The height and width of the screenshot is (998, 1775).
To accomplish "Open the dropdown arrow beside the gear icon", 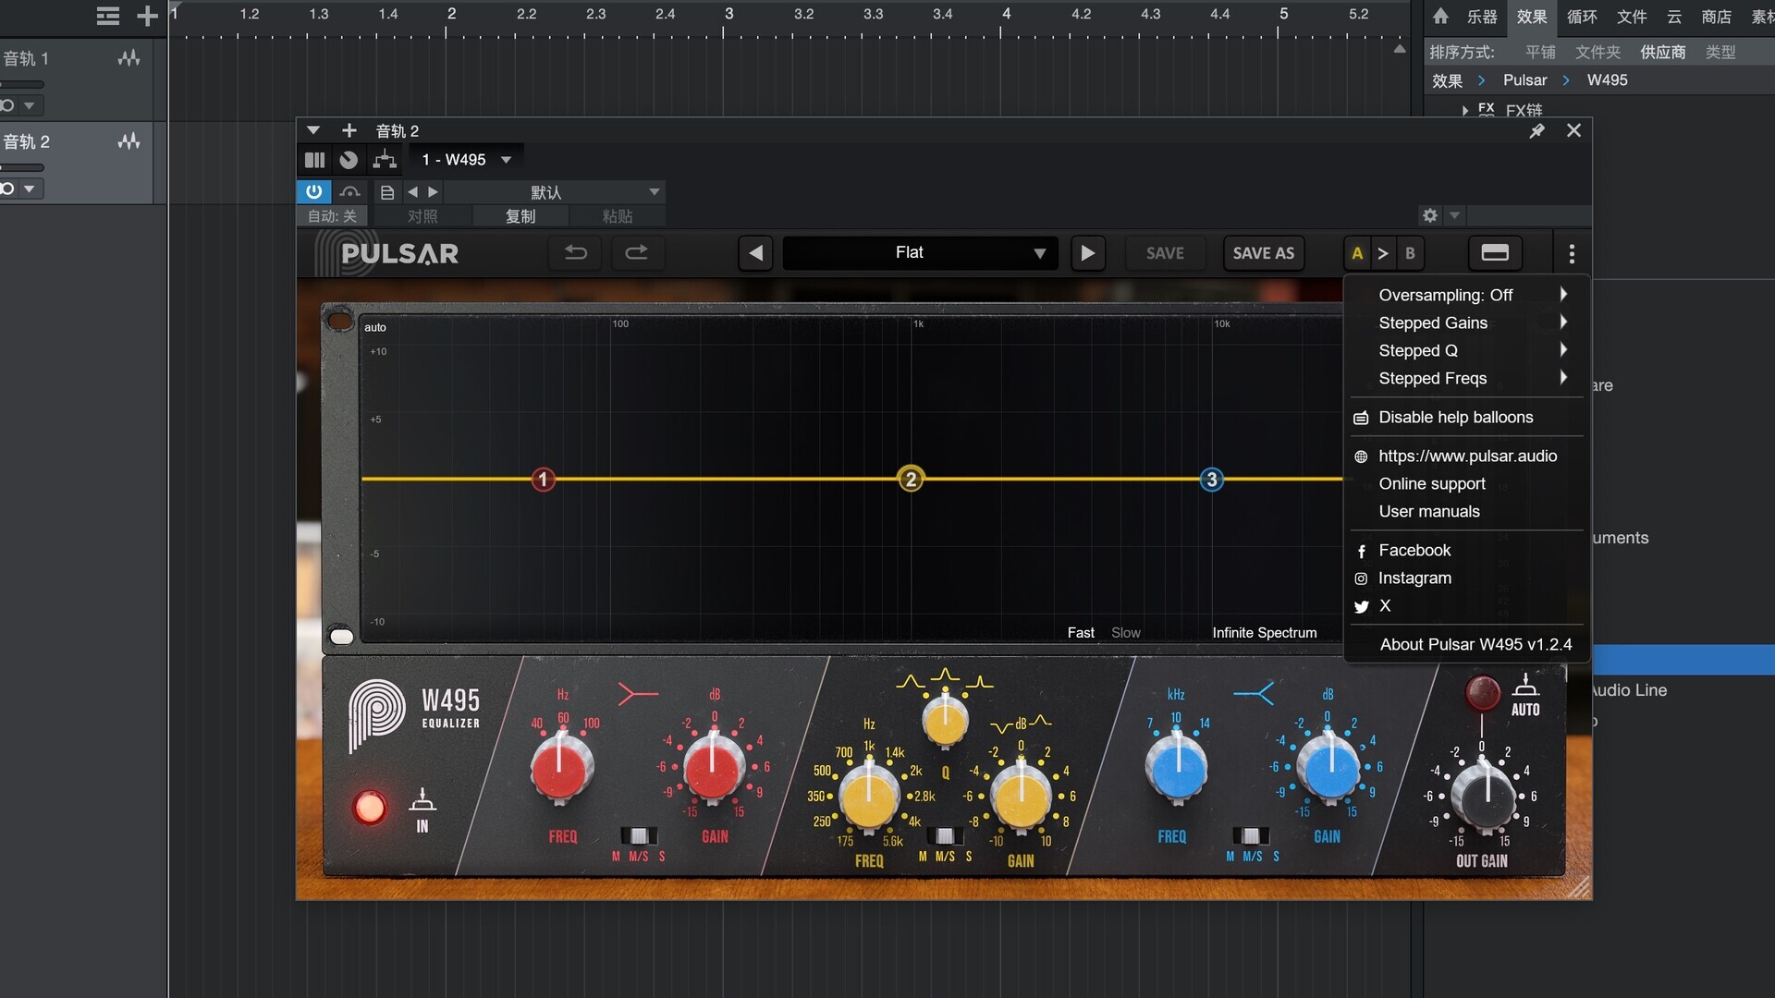I will pos(1454,215).
